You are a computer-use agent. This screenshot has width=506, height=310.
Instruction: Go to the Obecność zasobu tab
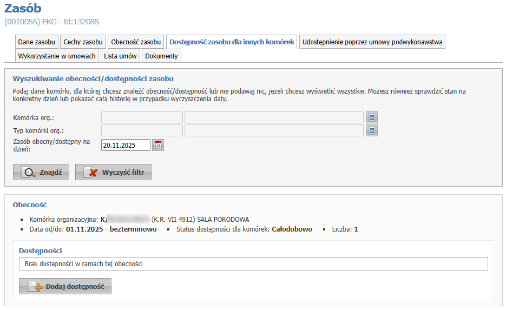click(136, 42)
